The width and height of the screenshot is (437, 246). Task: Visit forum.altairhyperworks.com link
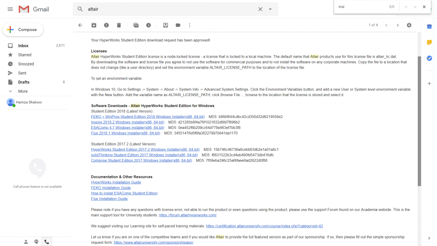pyautogui.click(x=187, y=215)
